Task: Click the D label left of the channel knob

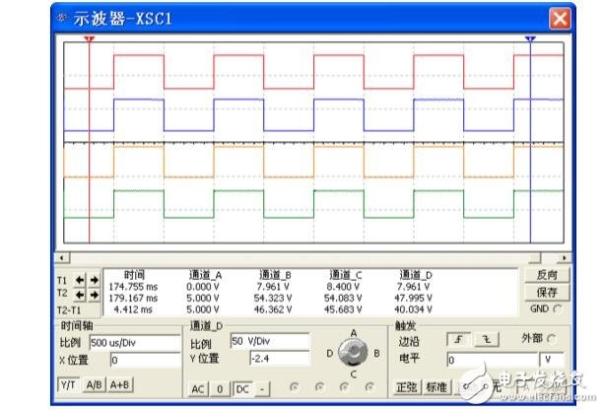Action: (x=330, y=353)
